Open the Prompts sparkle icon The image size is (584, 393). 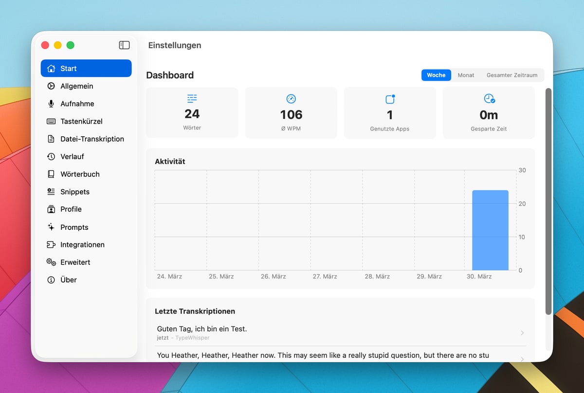[x=51, y=227]
